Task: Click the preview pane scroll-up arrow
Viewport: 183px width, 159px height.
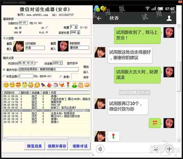Action: [x=179, y=26]
